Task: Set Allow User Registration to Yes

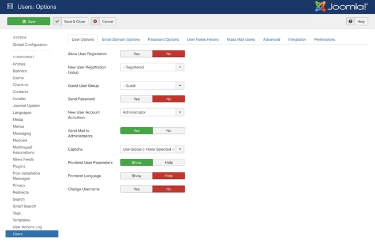Action: 136,53
